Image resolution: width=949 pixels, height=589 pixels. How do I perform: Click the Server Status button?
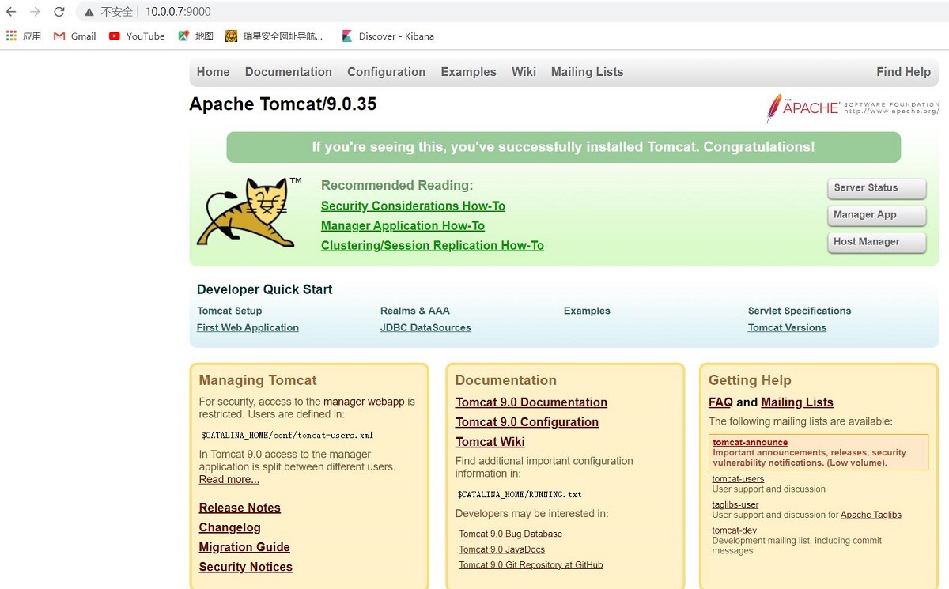[x=876, y=188]
